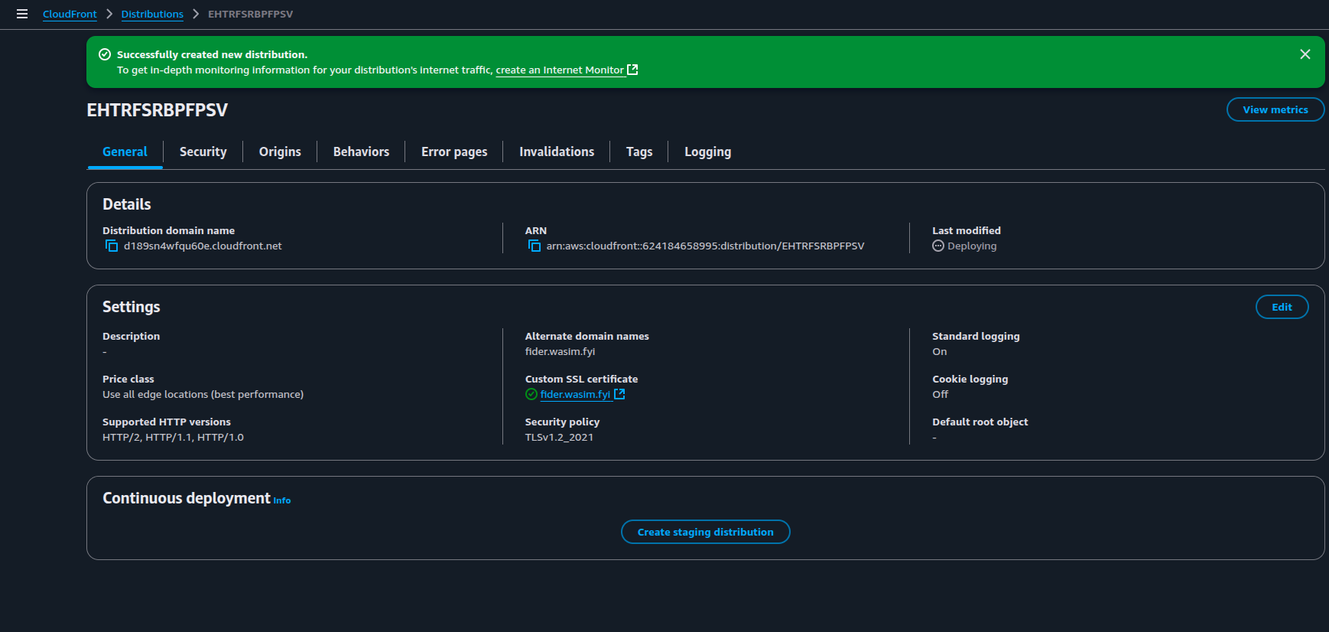Click the Last modified label
1329x632 pixels.
pos(967,230)
